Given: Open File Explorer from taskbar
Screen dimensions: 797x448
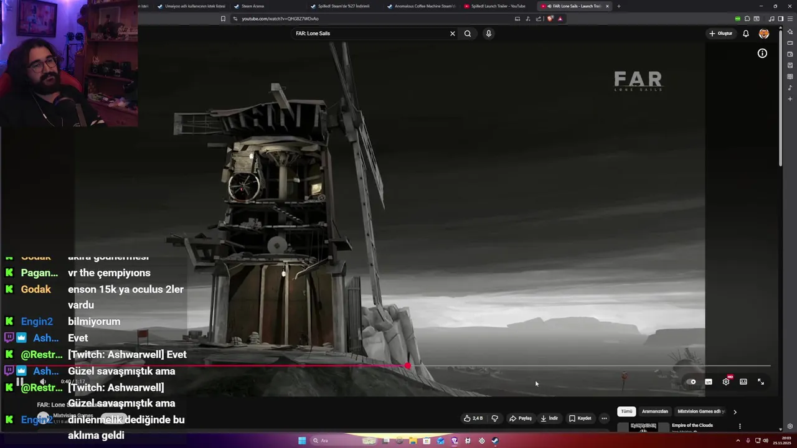Looking at the screenshot, I should pos(413,441).
